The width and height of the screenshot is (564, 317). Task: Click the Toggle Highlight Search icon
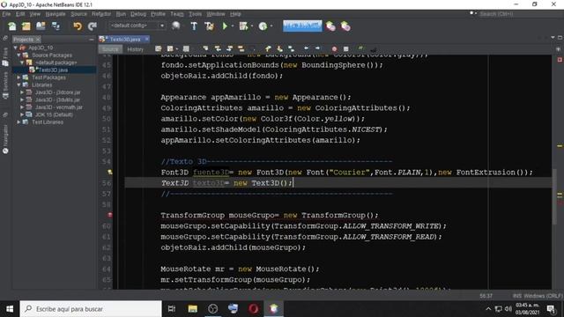[241, 48]
